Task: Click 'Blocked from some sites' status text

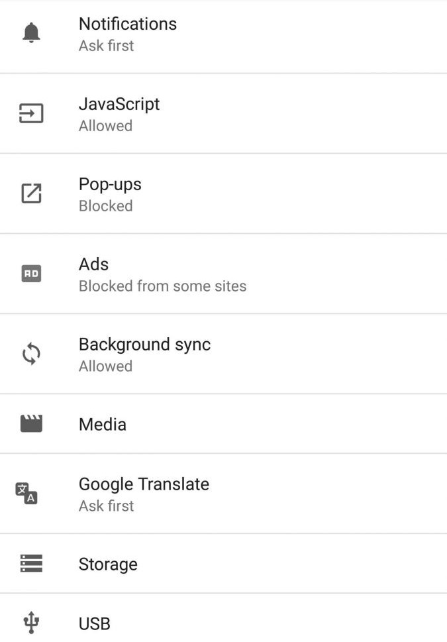Action: click(x=162, y=286)
